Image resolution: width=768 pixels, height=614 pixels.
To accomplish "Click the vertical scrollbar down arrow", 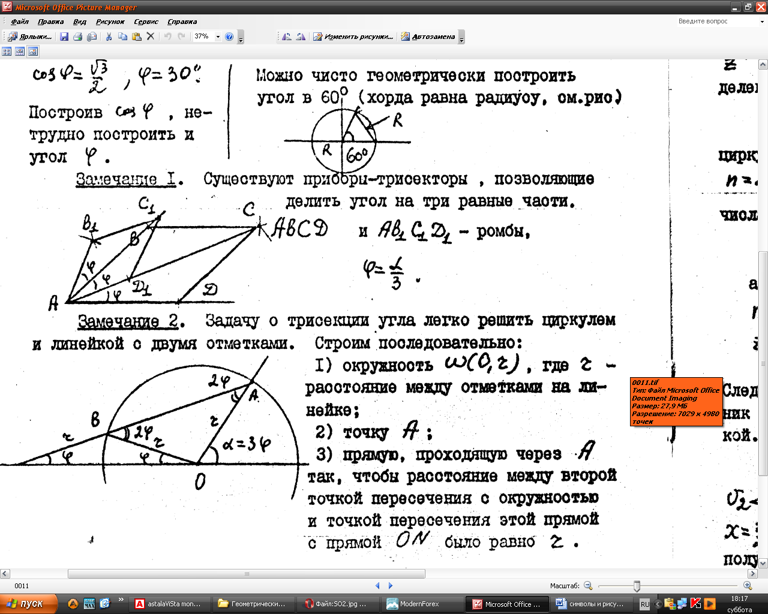I will (763, 564).
